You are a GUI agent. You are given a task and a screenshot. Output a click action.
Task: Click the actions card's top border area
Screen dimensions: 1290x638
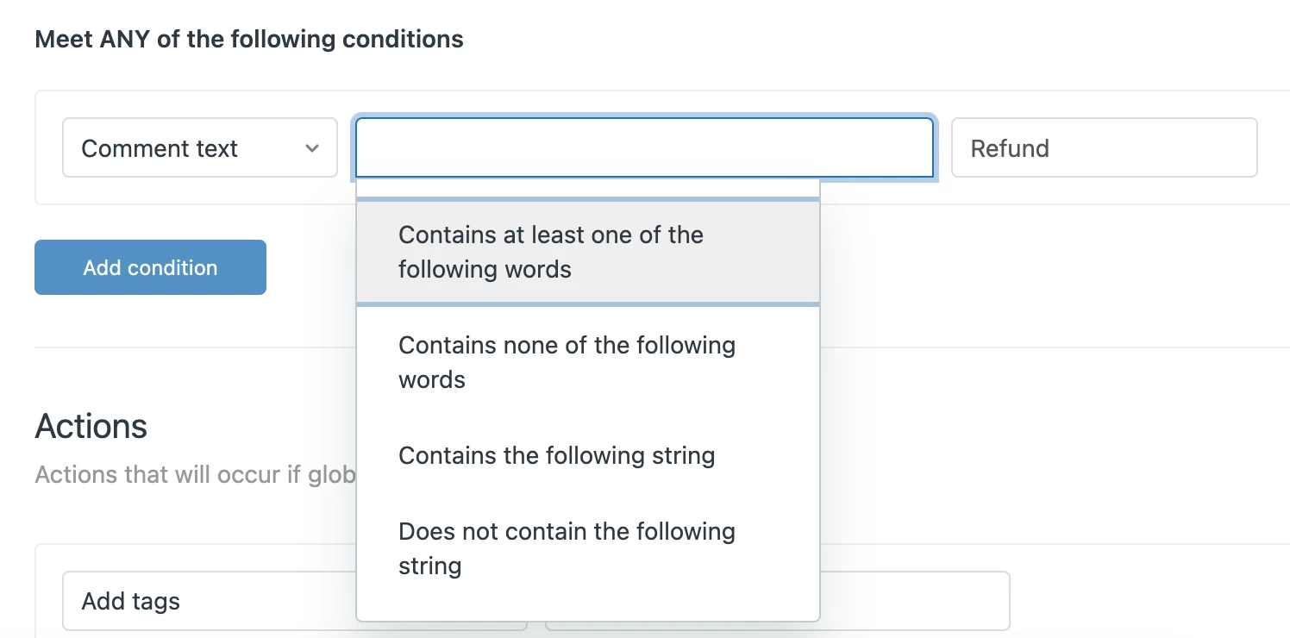[1121, 545]
